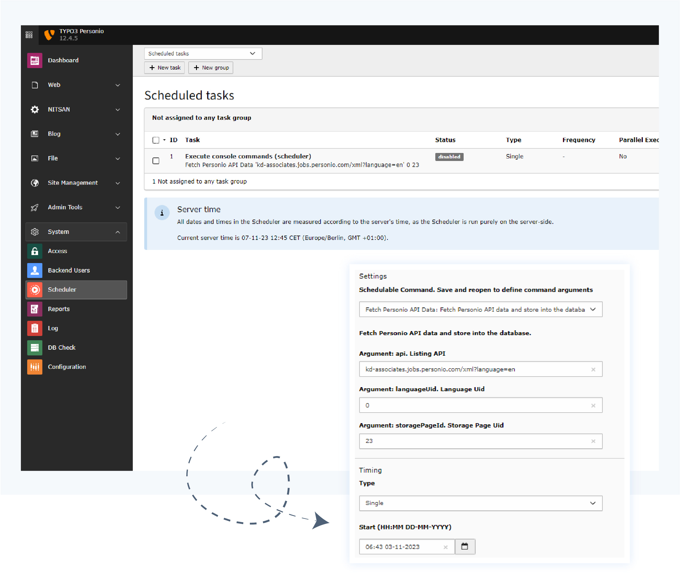Open the Access module icon
680x577 pixels.
pyautogui.click(x=35, y=251)
